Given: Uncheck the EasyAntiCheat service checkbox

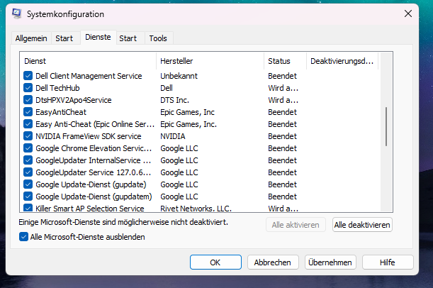Looking at the screenshot, I should [28, 112].
